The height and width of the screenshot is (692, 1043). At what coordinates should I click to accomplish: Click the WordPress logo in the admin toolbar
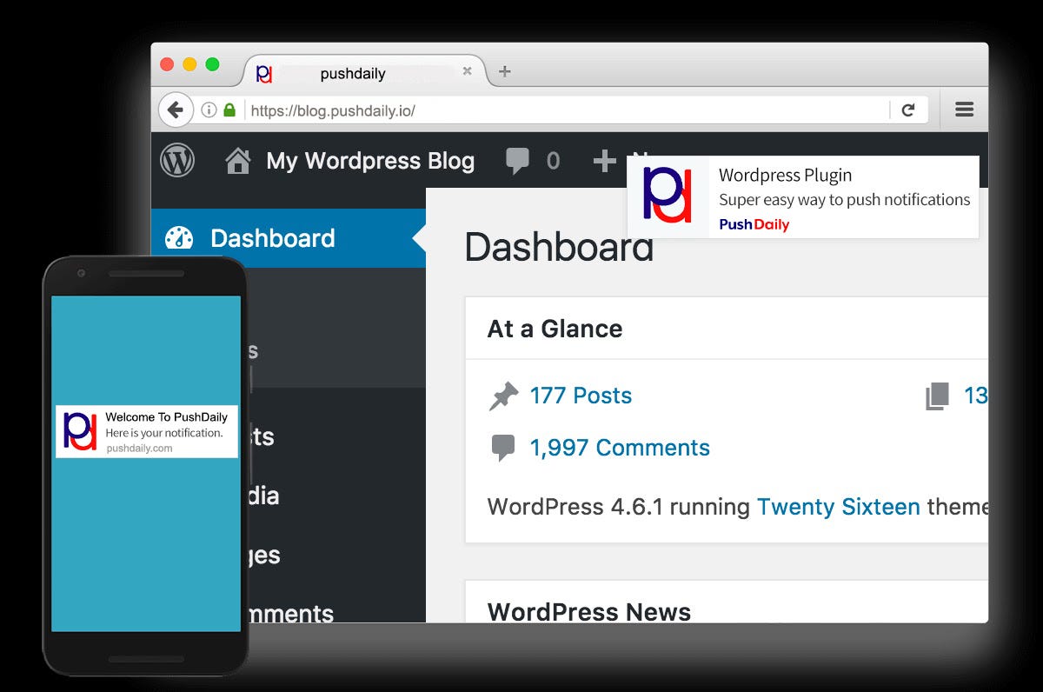pyautogui.click(x=178, y=161)
